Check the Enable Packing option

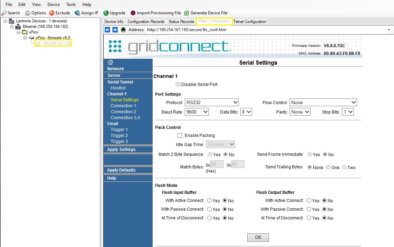[180, 136]
